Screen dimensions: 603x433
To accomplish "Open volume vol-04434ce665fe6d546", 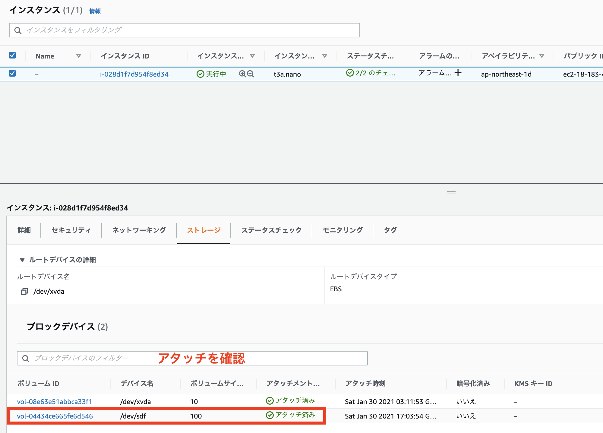I will point(55,416).
